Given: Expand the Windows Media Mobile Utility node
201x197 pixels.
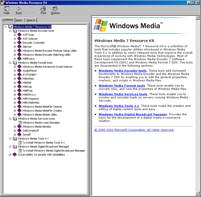Looking at the screenshot, I should click(15, 115).
